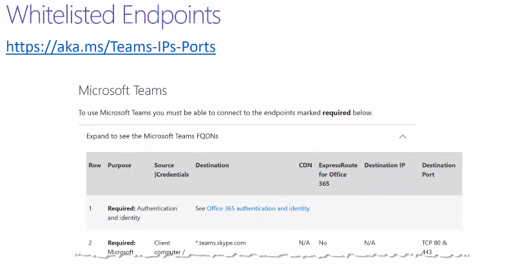Viewport: 511px width, 280px height.
Task: Select the Source Credentials column header
Action: (171, 170)
